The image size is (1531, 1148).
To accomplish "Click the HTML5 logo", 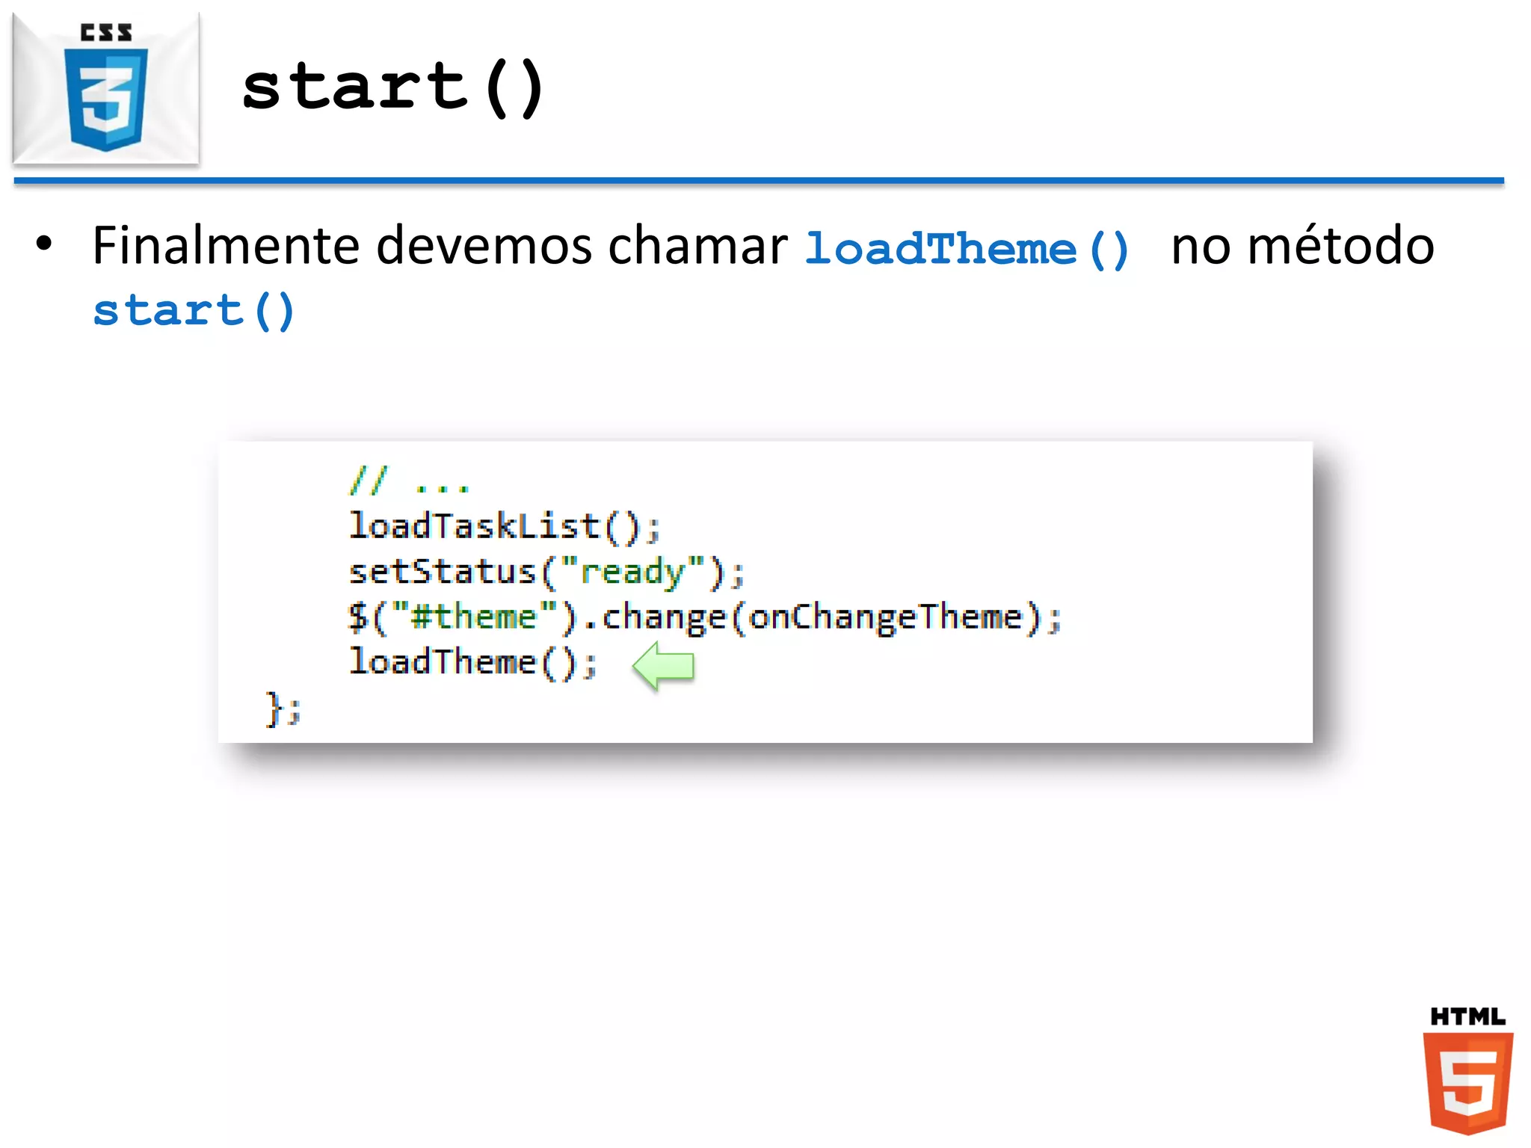I will [x=1467, y=1070].
